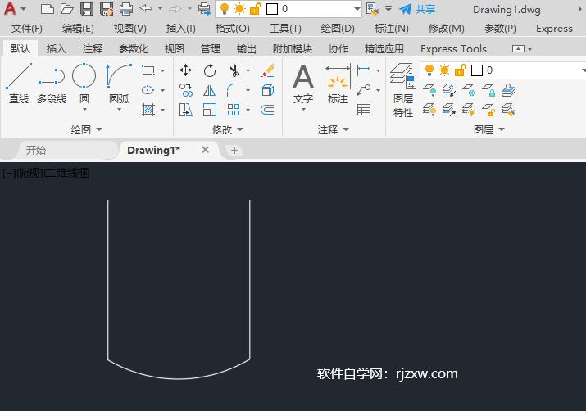Select the Polyline (多段线) tool
This screenshot has height=411, width=586.
coord(52,84)
